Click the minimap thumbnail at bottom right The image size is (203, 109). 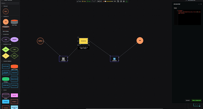195,106
